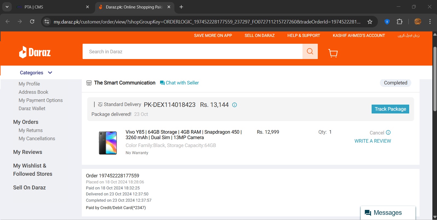Click the Standard Delivery label
Screen dimensions: 437x220
pos(123,104)
